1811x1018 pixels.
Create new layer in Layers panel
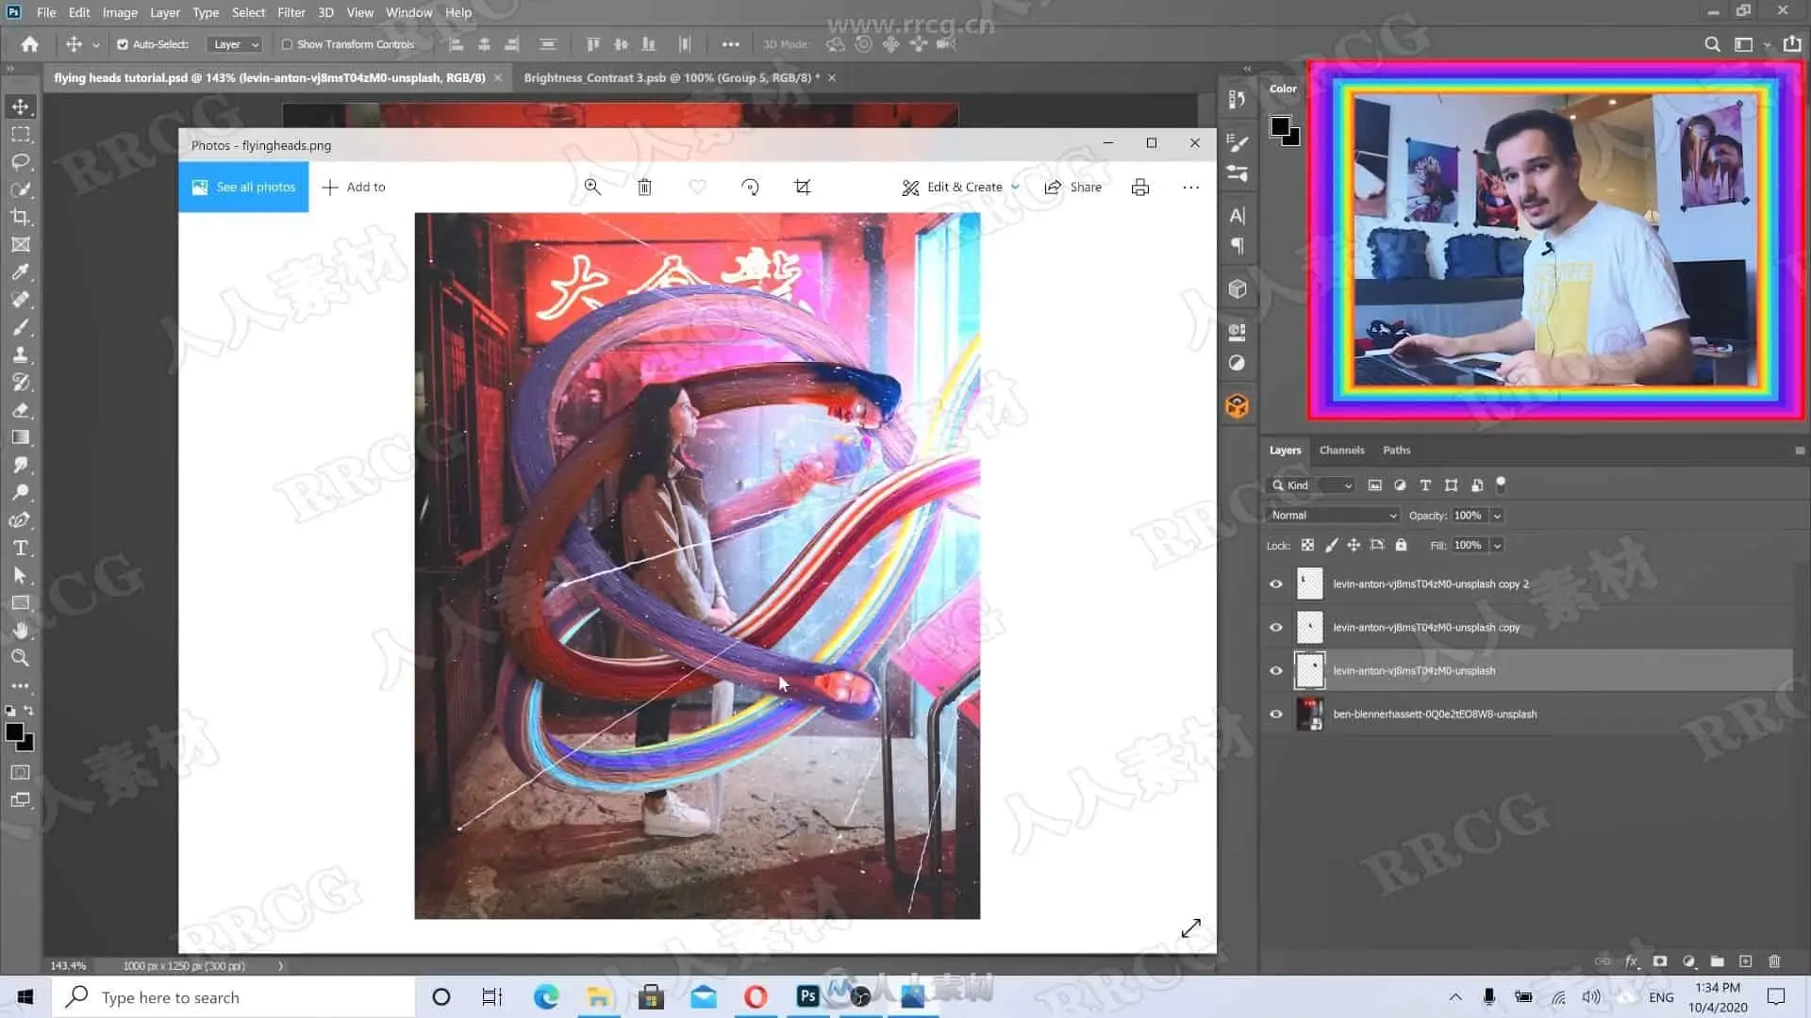1746,961
